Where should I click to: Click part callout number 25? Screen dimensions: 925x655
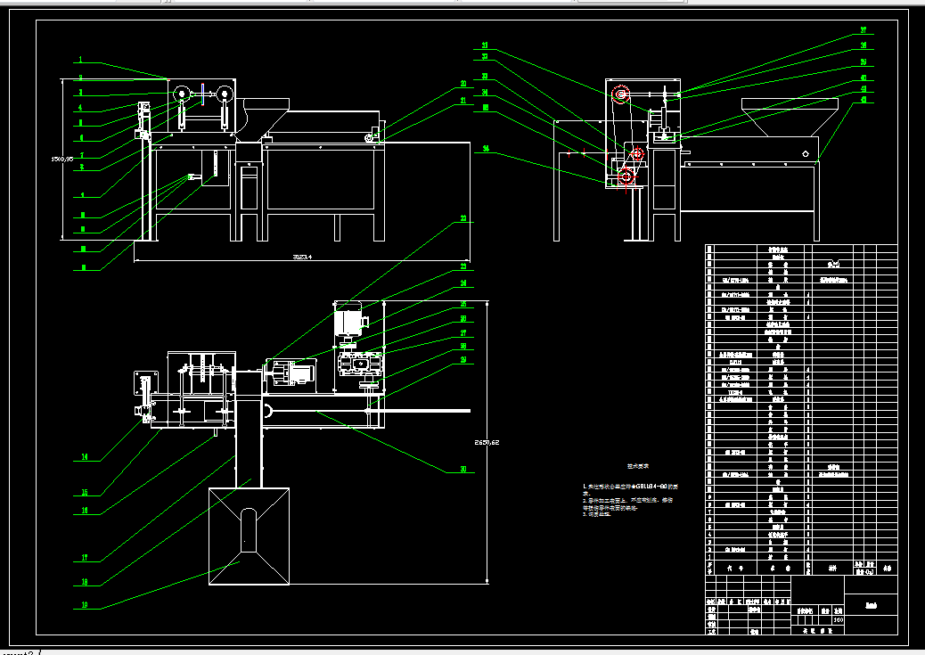coord(463,304)
